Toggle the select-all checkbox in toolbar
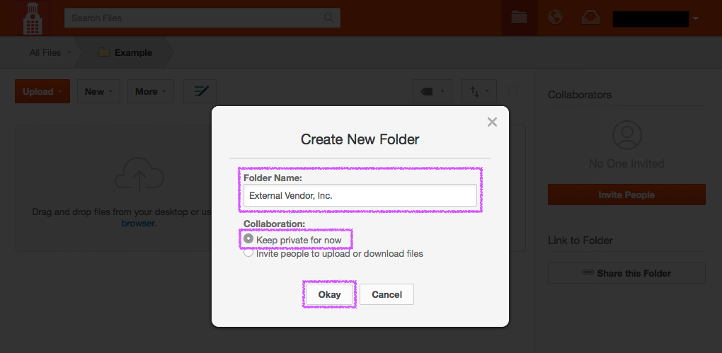 point(512,91)
